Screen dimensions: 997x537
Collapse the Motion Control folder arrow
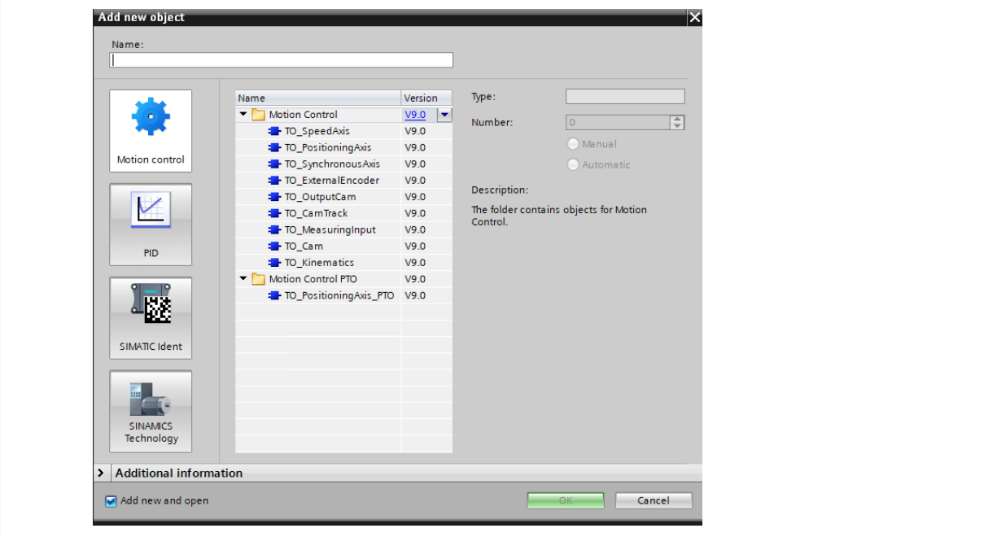[x=243, y=115]
